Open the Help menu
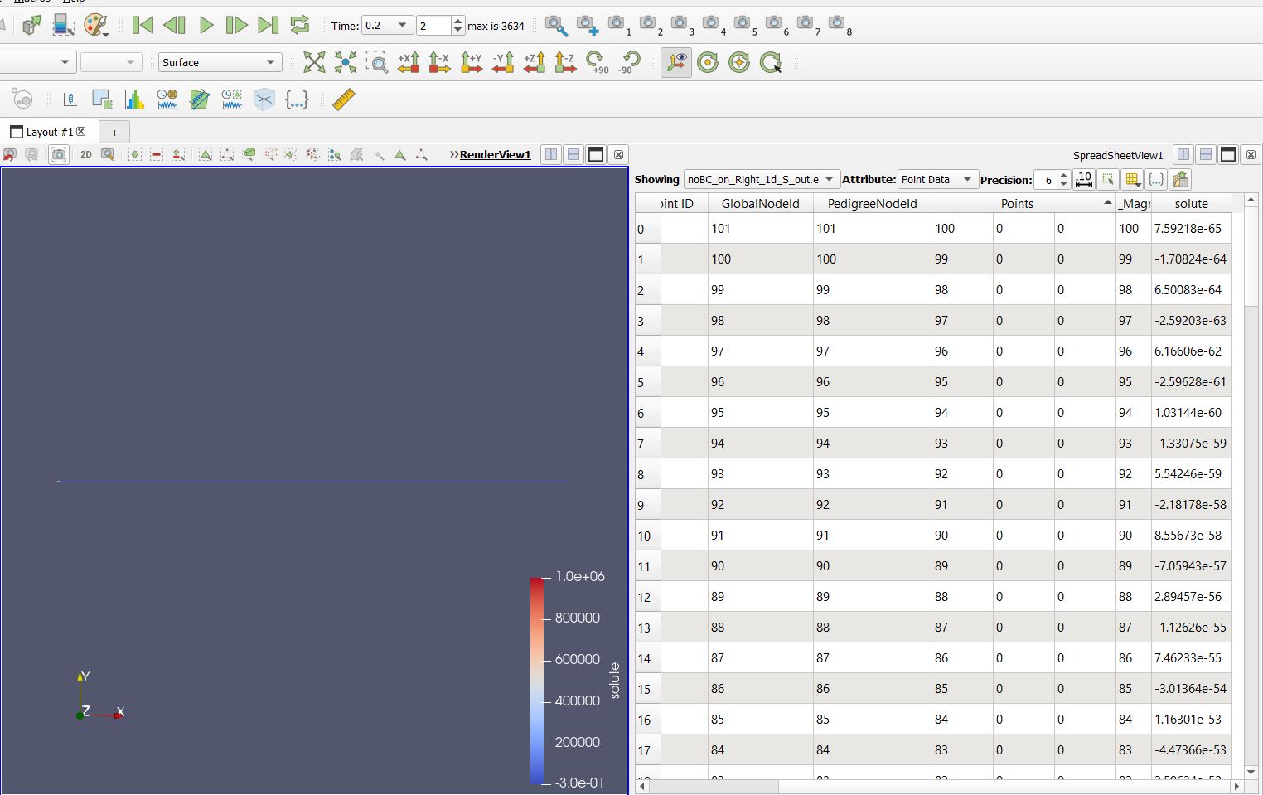Screen dimensions: 1263x795 pos(74,2)
